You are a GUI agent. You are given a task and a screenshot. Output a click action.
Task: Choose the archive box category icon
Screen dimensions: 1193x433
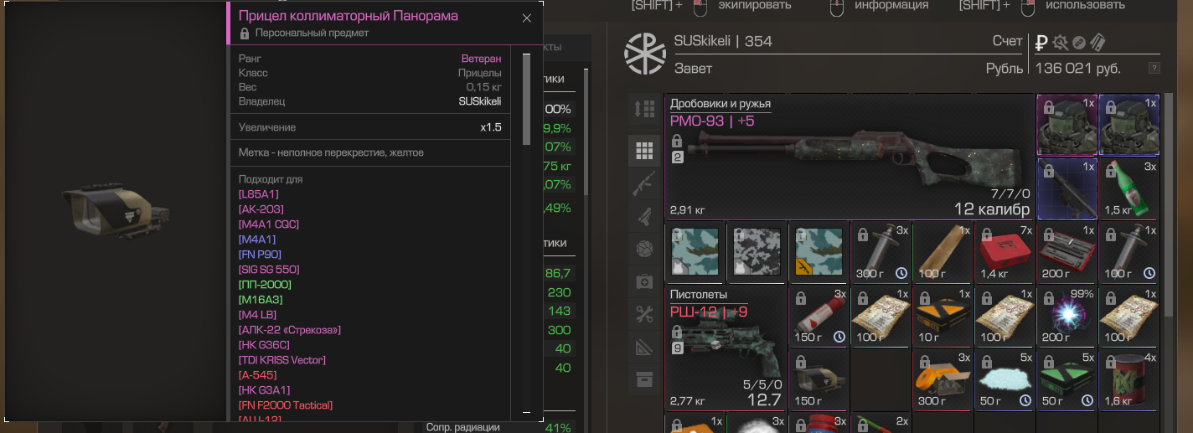[644, 379]
